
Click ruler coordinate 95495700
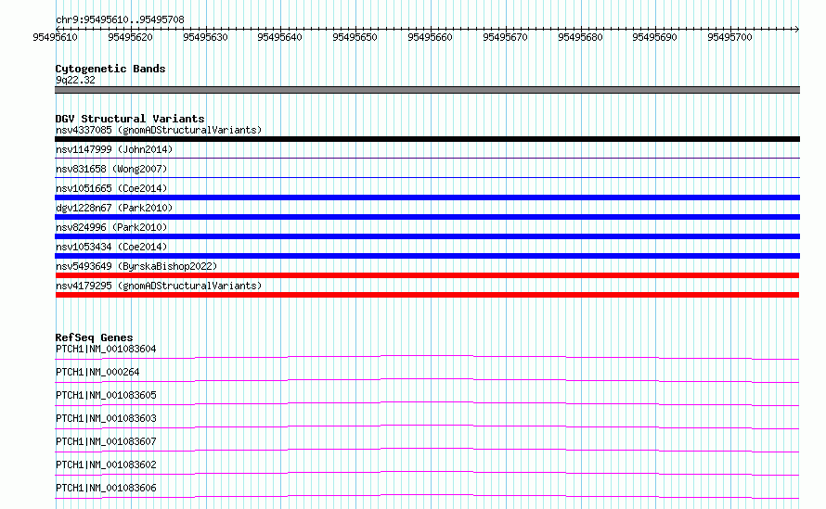tap(729, 37)
